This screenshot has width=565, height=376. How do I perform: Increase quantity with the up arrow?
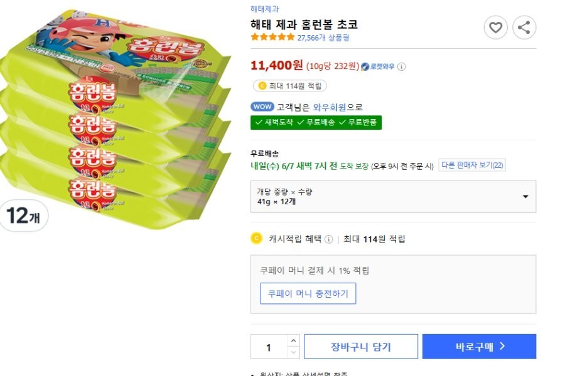tap(293, 341)
